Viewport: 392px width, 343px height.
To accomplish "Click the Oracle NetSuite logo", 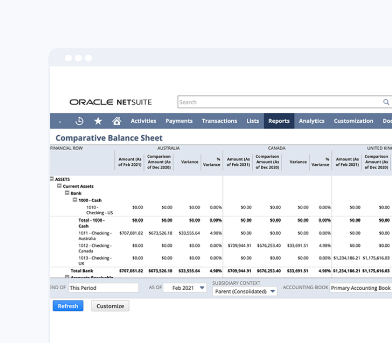I will [111, 102].
